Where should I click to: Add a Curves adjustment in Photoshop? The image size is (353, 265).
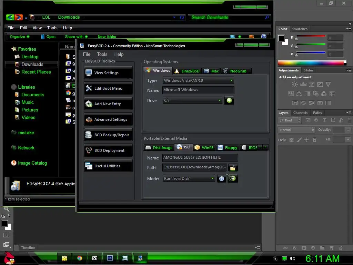(x=312, y=85)
